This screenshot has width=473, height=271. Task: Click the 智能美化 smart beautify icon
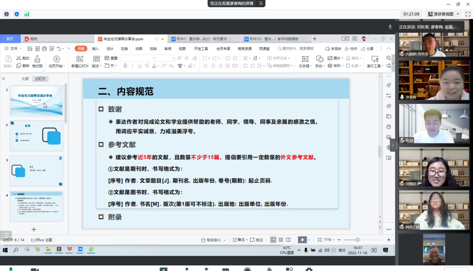click(x=203, y=240)
